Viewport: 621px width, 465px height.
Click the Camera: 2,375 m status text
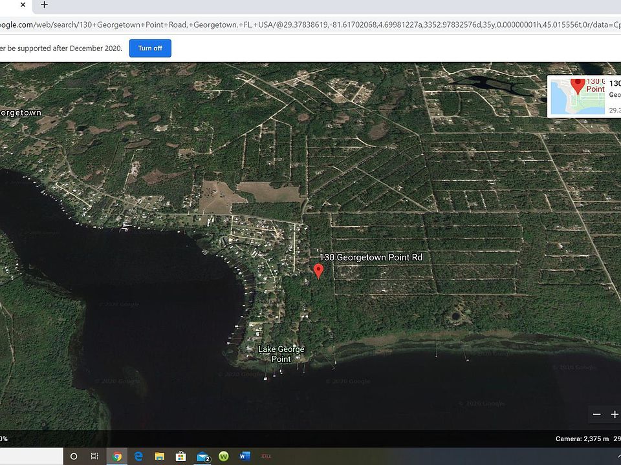pos(582,439)
